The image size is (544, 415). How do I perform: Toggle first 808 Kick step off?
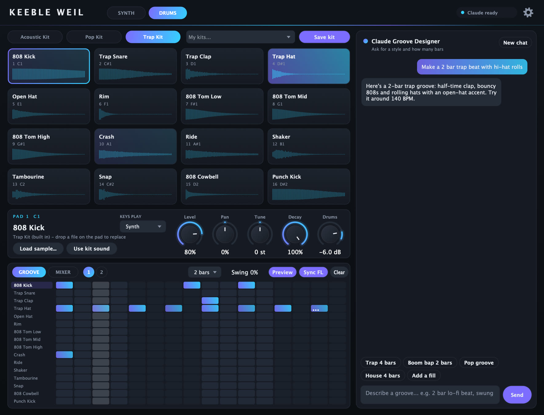point(64,285)
